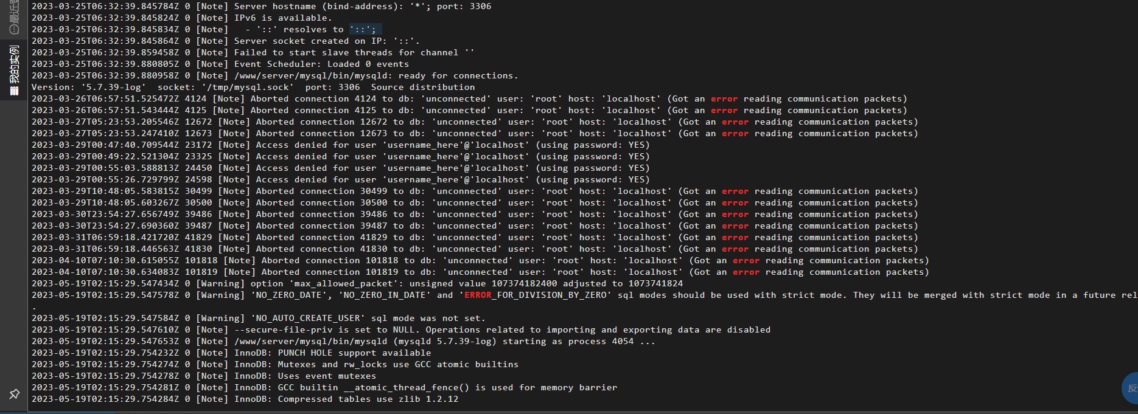Click the 'max_allowed_packet' warning line
Screen dimensions: 1138x414
[357, 283]
